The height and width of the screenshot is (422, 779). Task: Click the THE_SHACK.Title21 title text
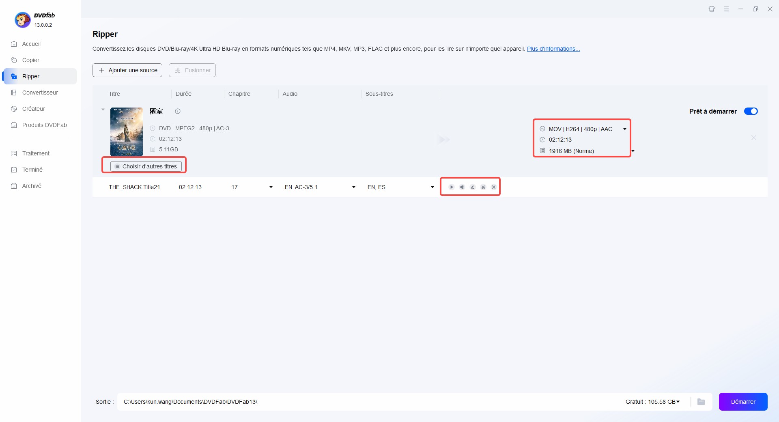click(x=134, y=187)
